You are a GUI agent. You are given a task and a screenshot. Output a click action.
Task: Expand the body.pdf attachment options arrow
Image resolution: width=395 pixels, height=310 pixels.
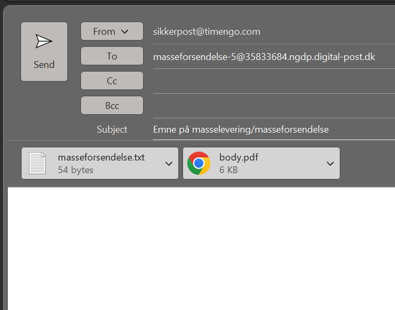tap(330, 164)
